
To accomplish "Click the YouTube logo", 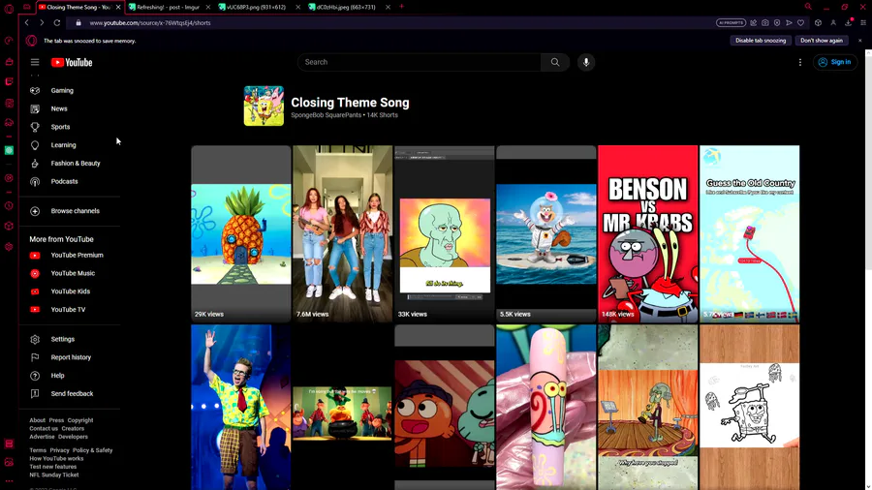I will point(72,62).
